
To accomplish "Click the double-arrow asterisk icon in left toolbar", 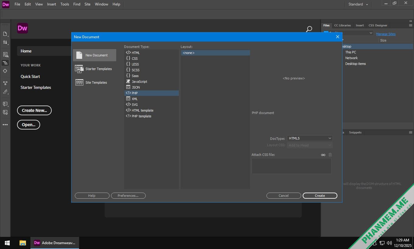I will click(5, 83).
